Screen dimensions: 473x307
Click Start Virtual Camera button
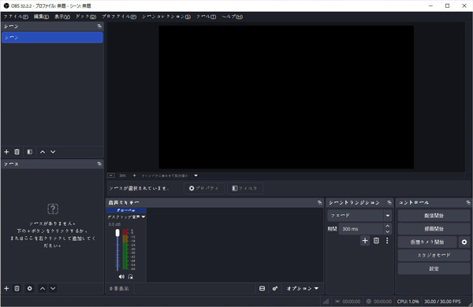tap(426, 242)
